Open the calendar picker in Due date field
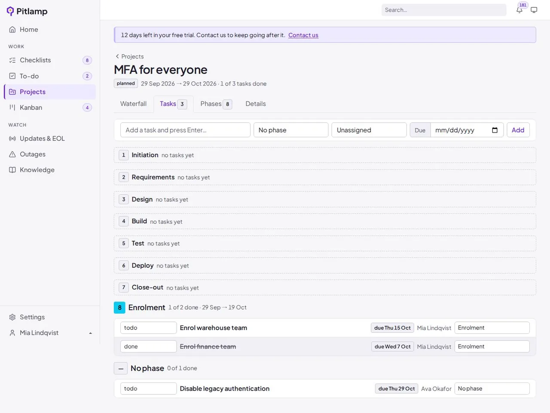The height and width of the screenshot is (413, 550). (495, 130)
